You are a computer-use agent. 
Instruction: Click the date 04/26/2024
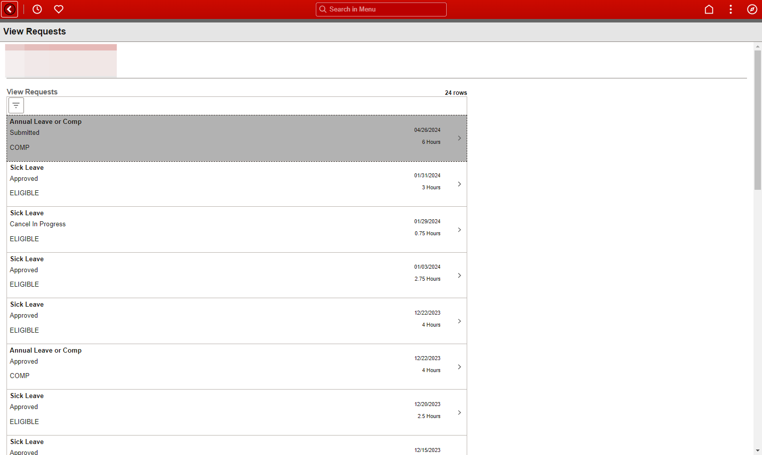(427, 130)
